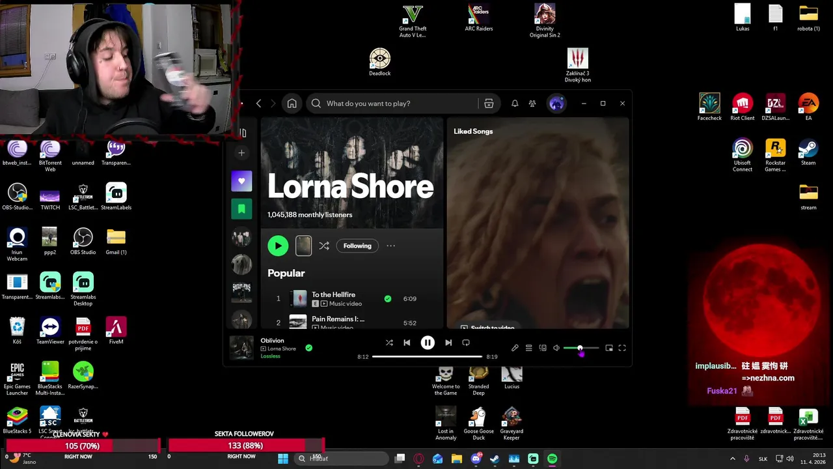
Task: Toggle green check on To the Hellfire
Action: pos(388,299)
